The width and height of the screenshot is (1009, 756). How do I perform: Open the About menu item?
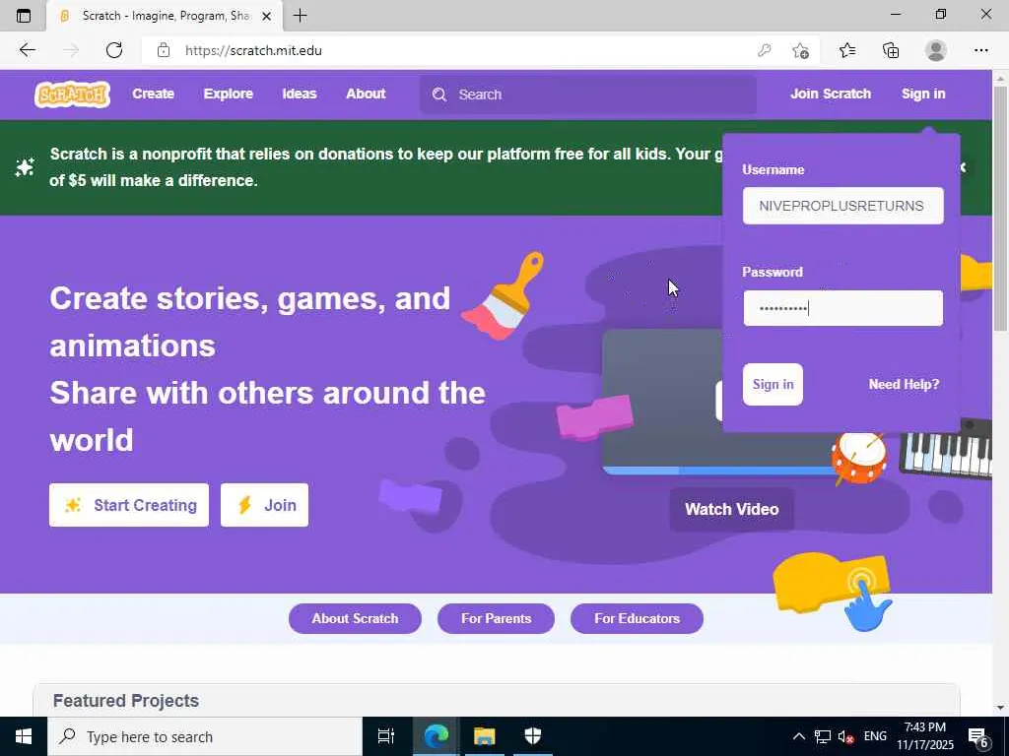(366, 94)
